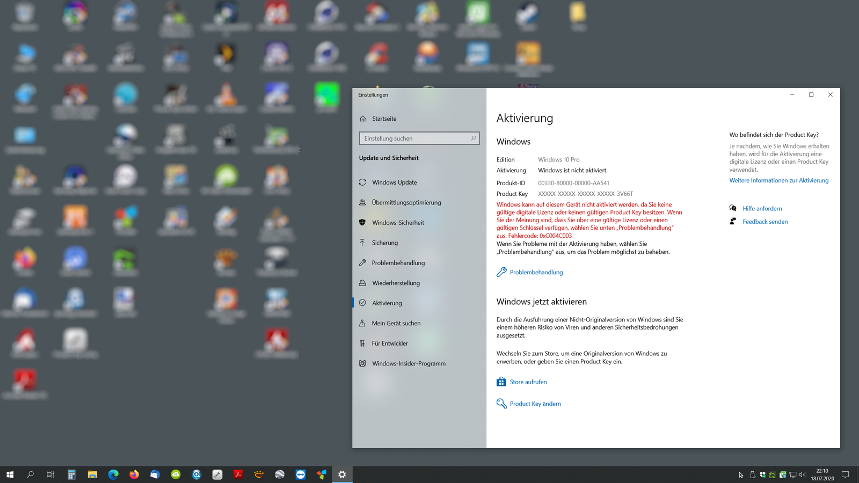Click the USB safely remove tray icon

[x=752, y=475]
